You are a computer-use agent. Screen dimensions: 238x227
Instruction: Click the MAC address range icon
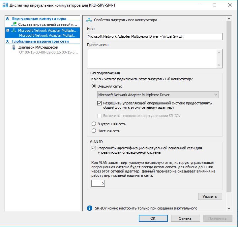[14, 47]
